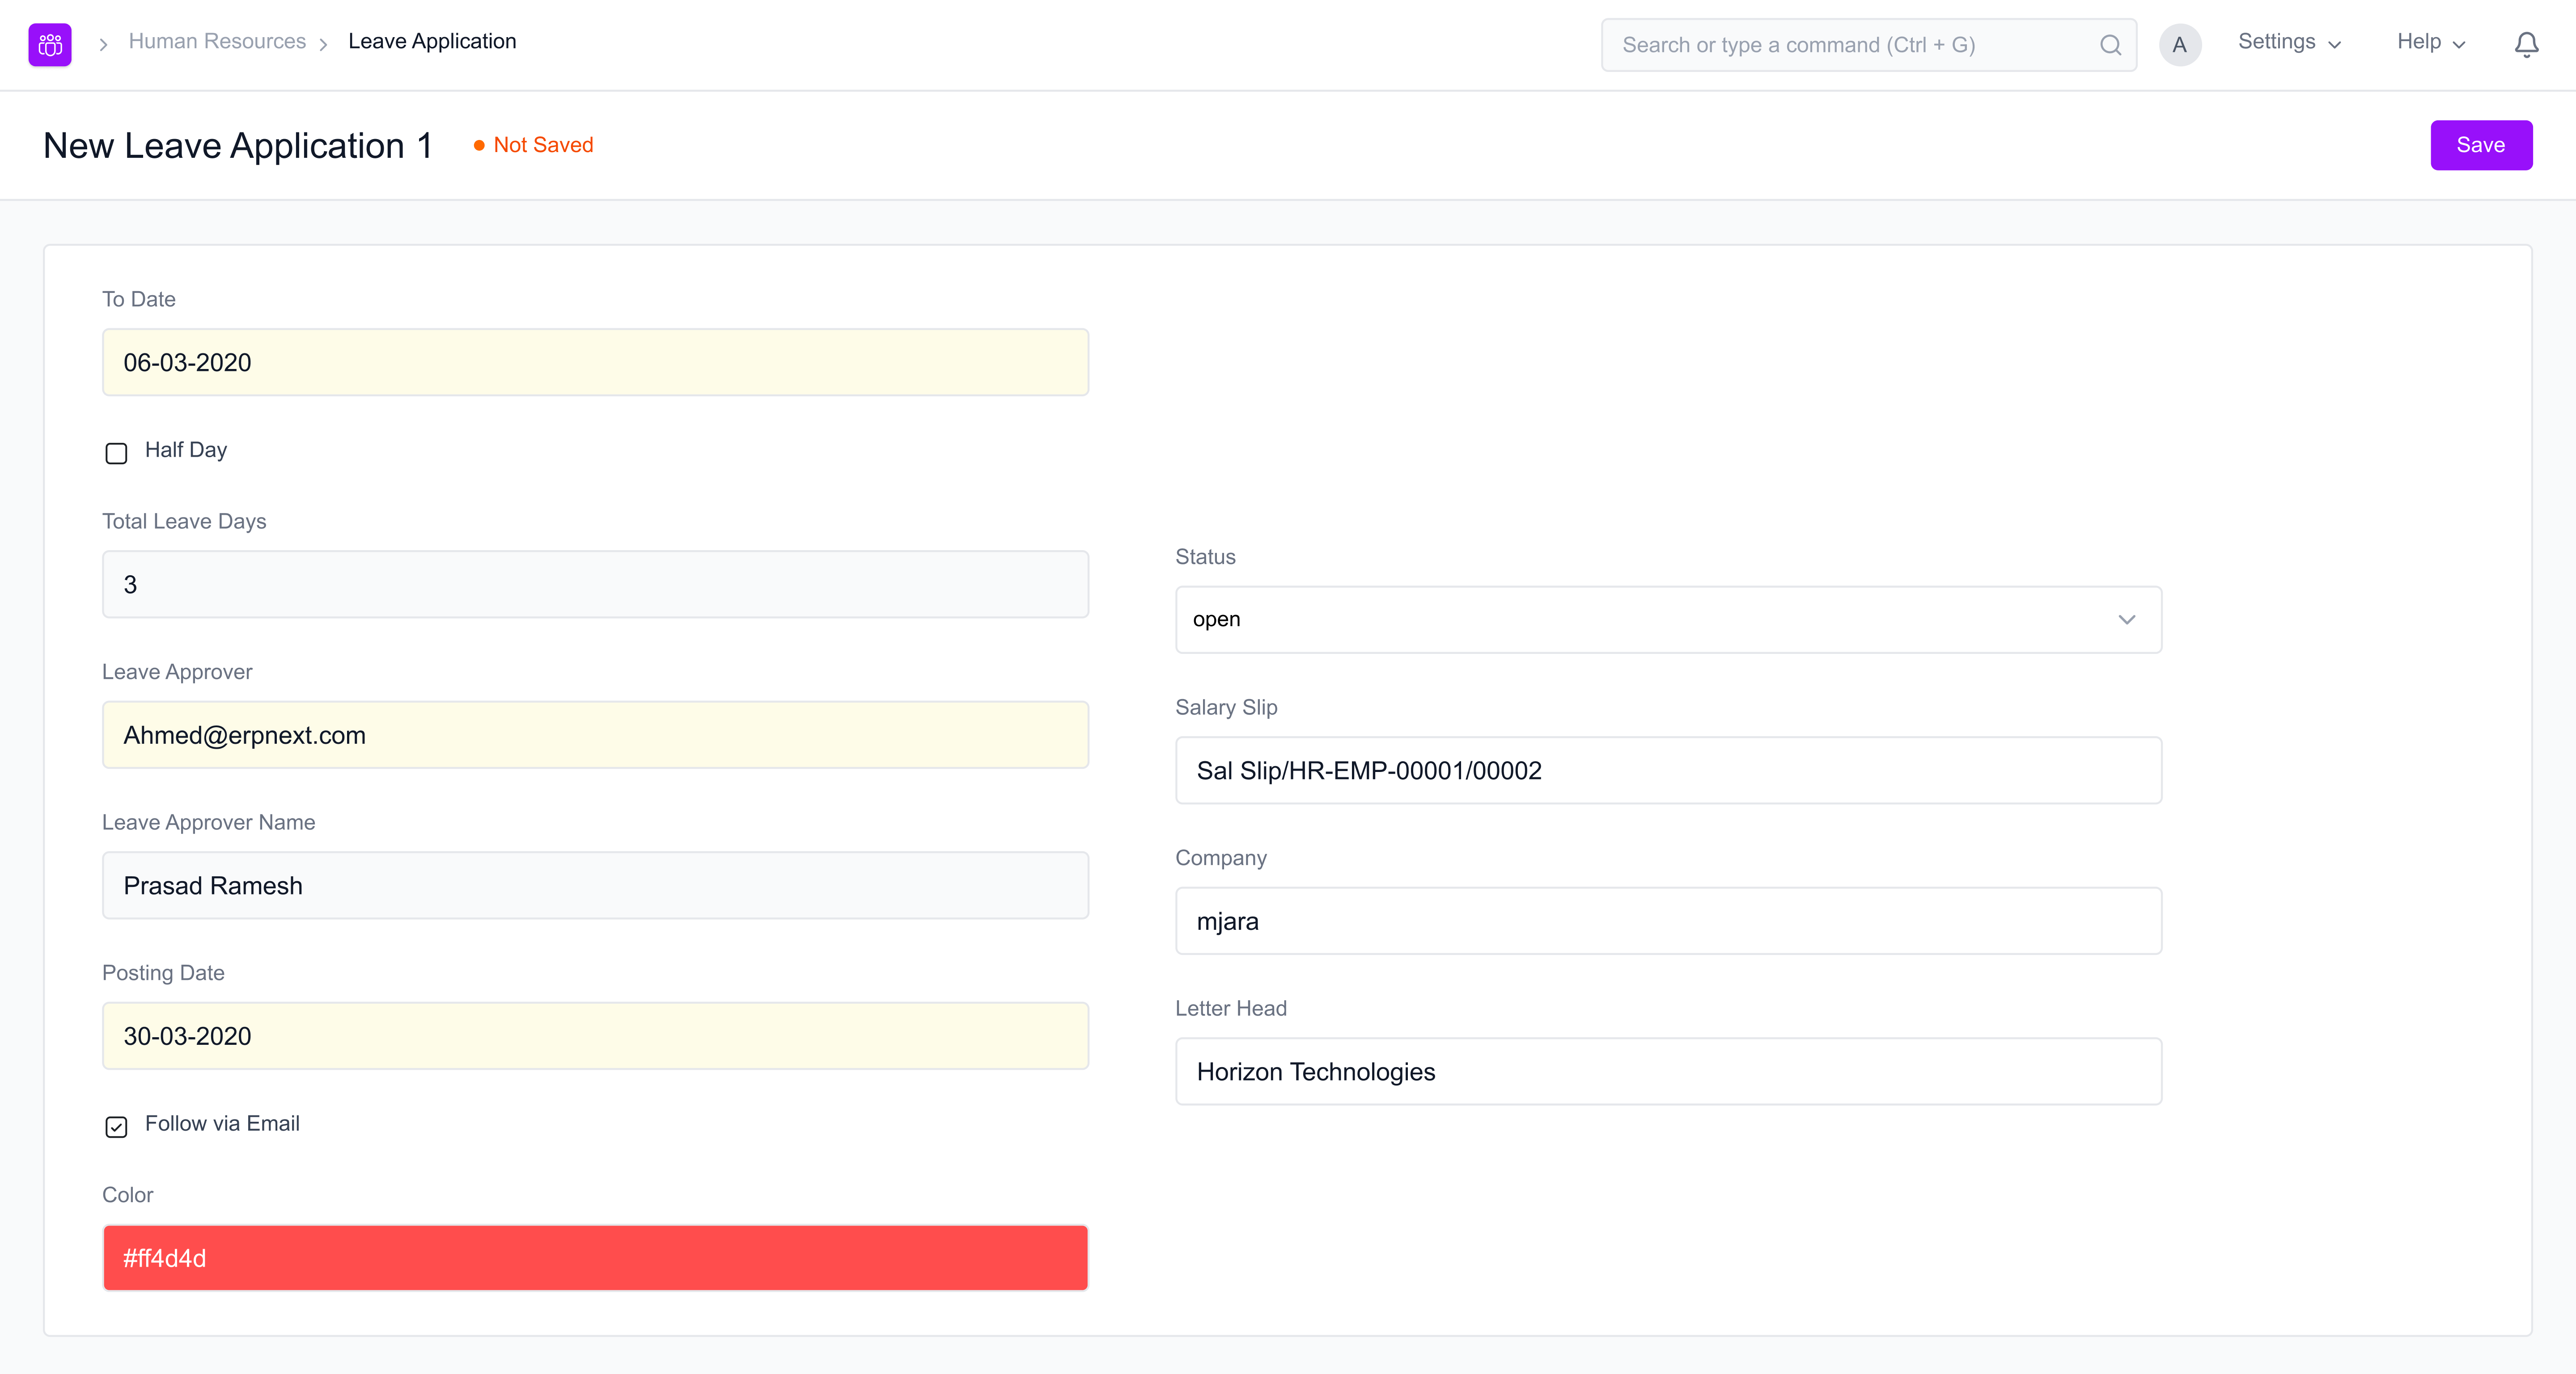Click the Salary Slip field
2576x1374 pixels.
[x=1668, y=770]
